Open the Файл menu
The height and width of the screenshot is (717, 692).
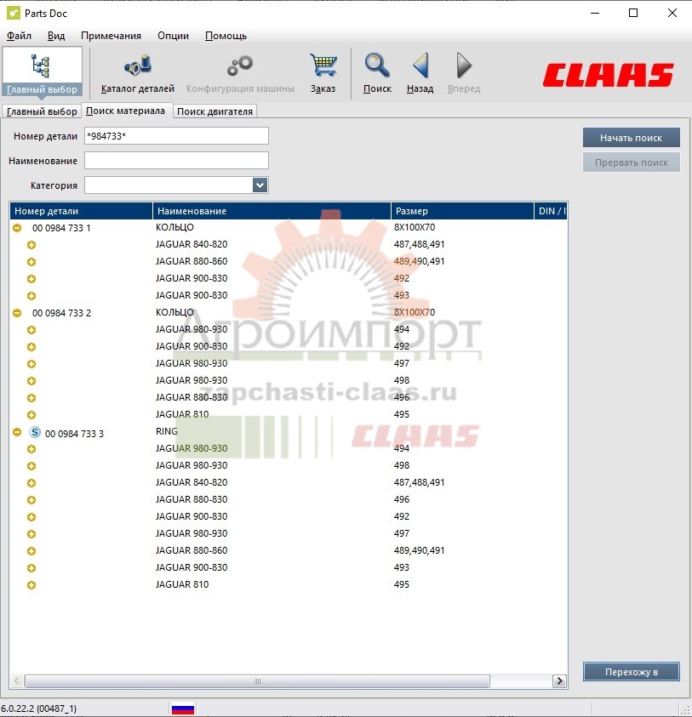[19, 36]
